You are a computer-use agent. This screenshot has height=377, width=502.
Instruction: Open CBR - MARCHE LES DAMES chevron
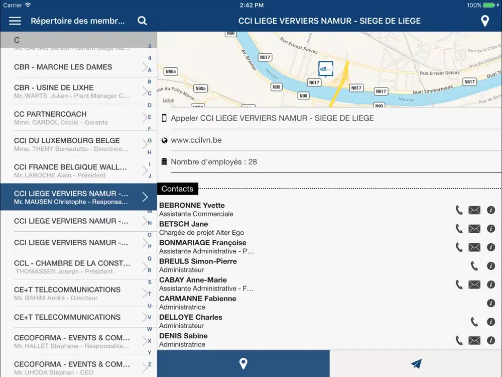[x=145, y=67]
